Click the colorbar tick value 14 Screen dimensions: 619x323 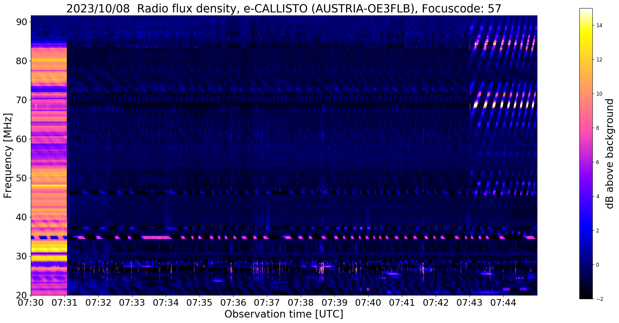pyautogui.click(x=598, y=25)
